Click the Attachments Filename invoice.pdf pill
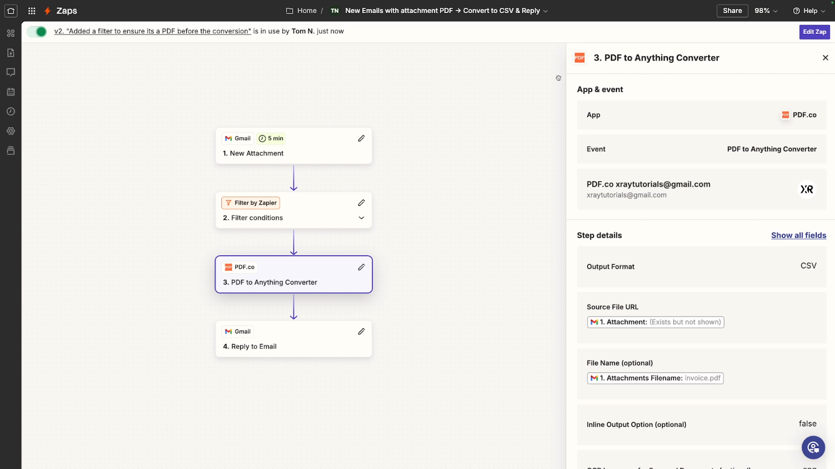 655,378
